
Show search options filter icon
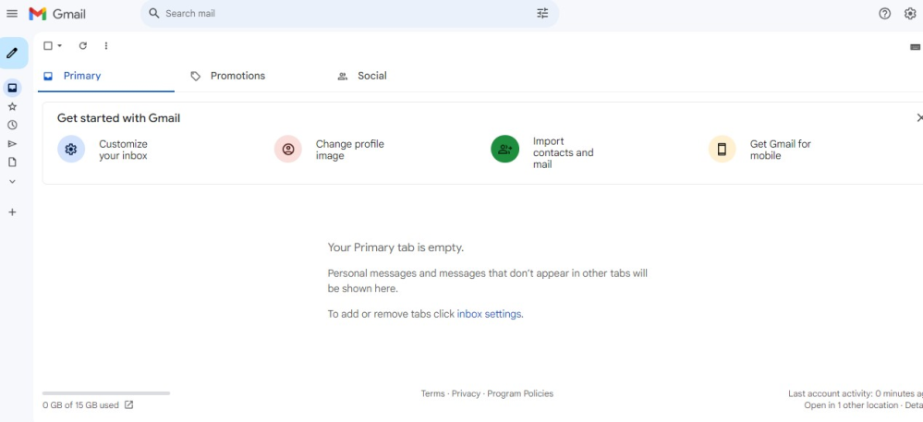point(542,14)
